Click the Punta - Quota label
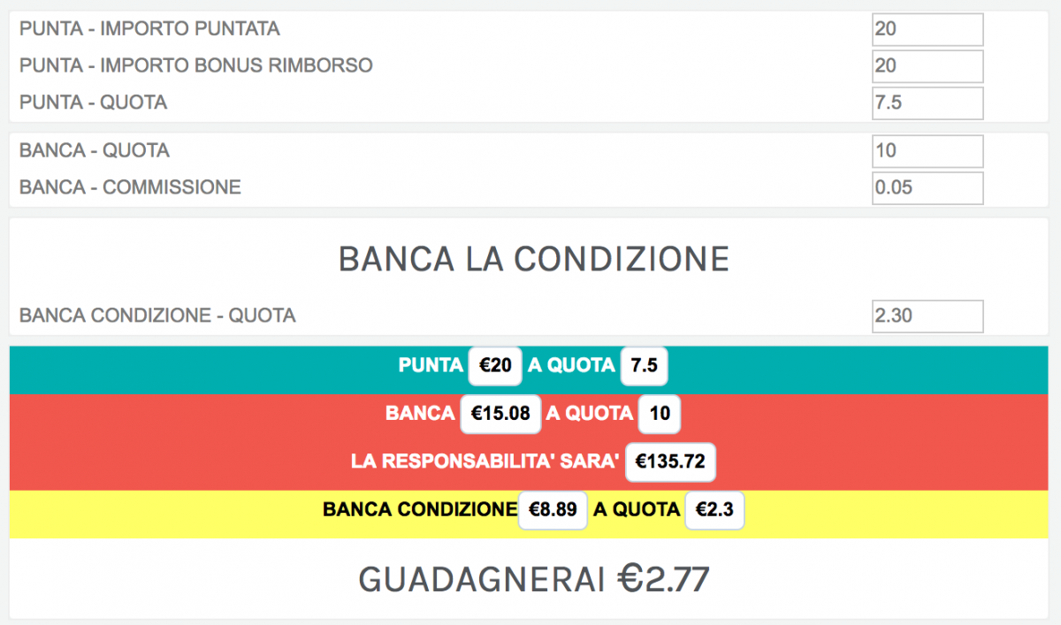Image resolution: width=1061 pixels, height=625 pixels. tap(94, 103)
